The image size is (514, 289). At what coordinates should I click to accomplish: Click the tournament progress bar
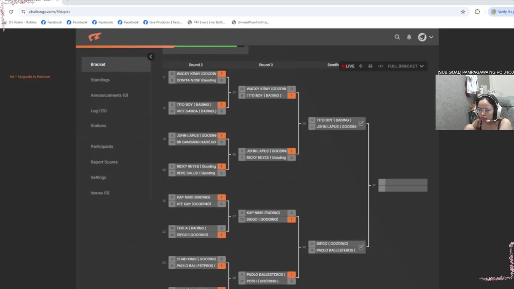[x=160, y=46]
